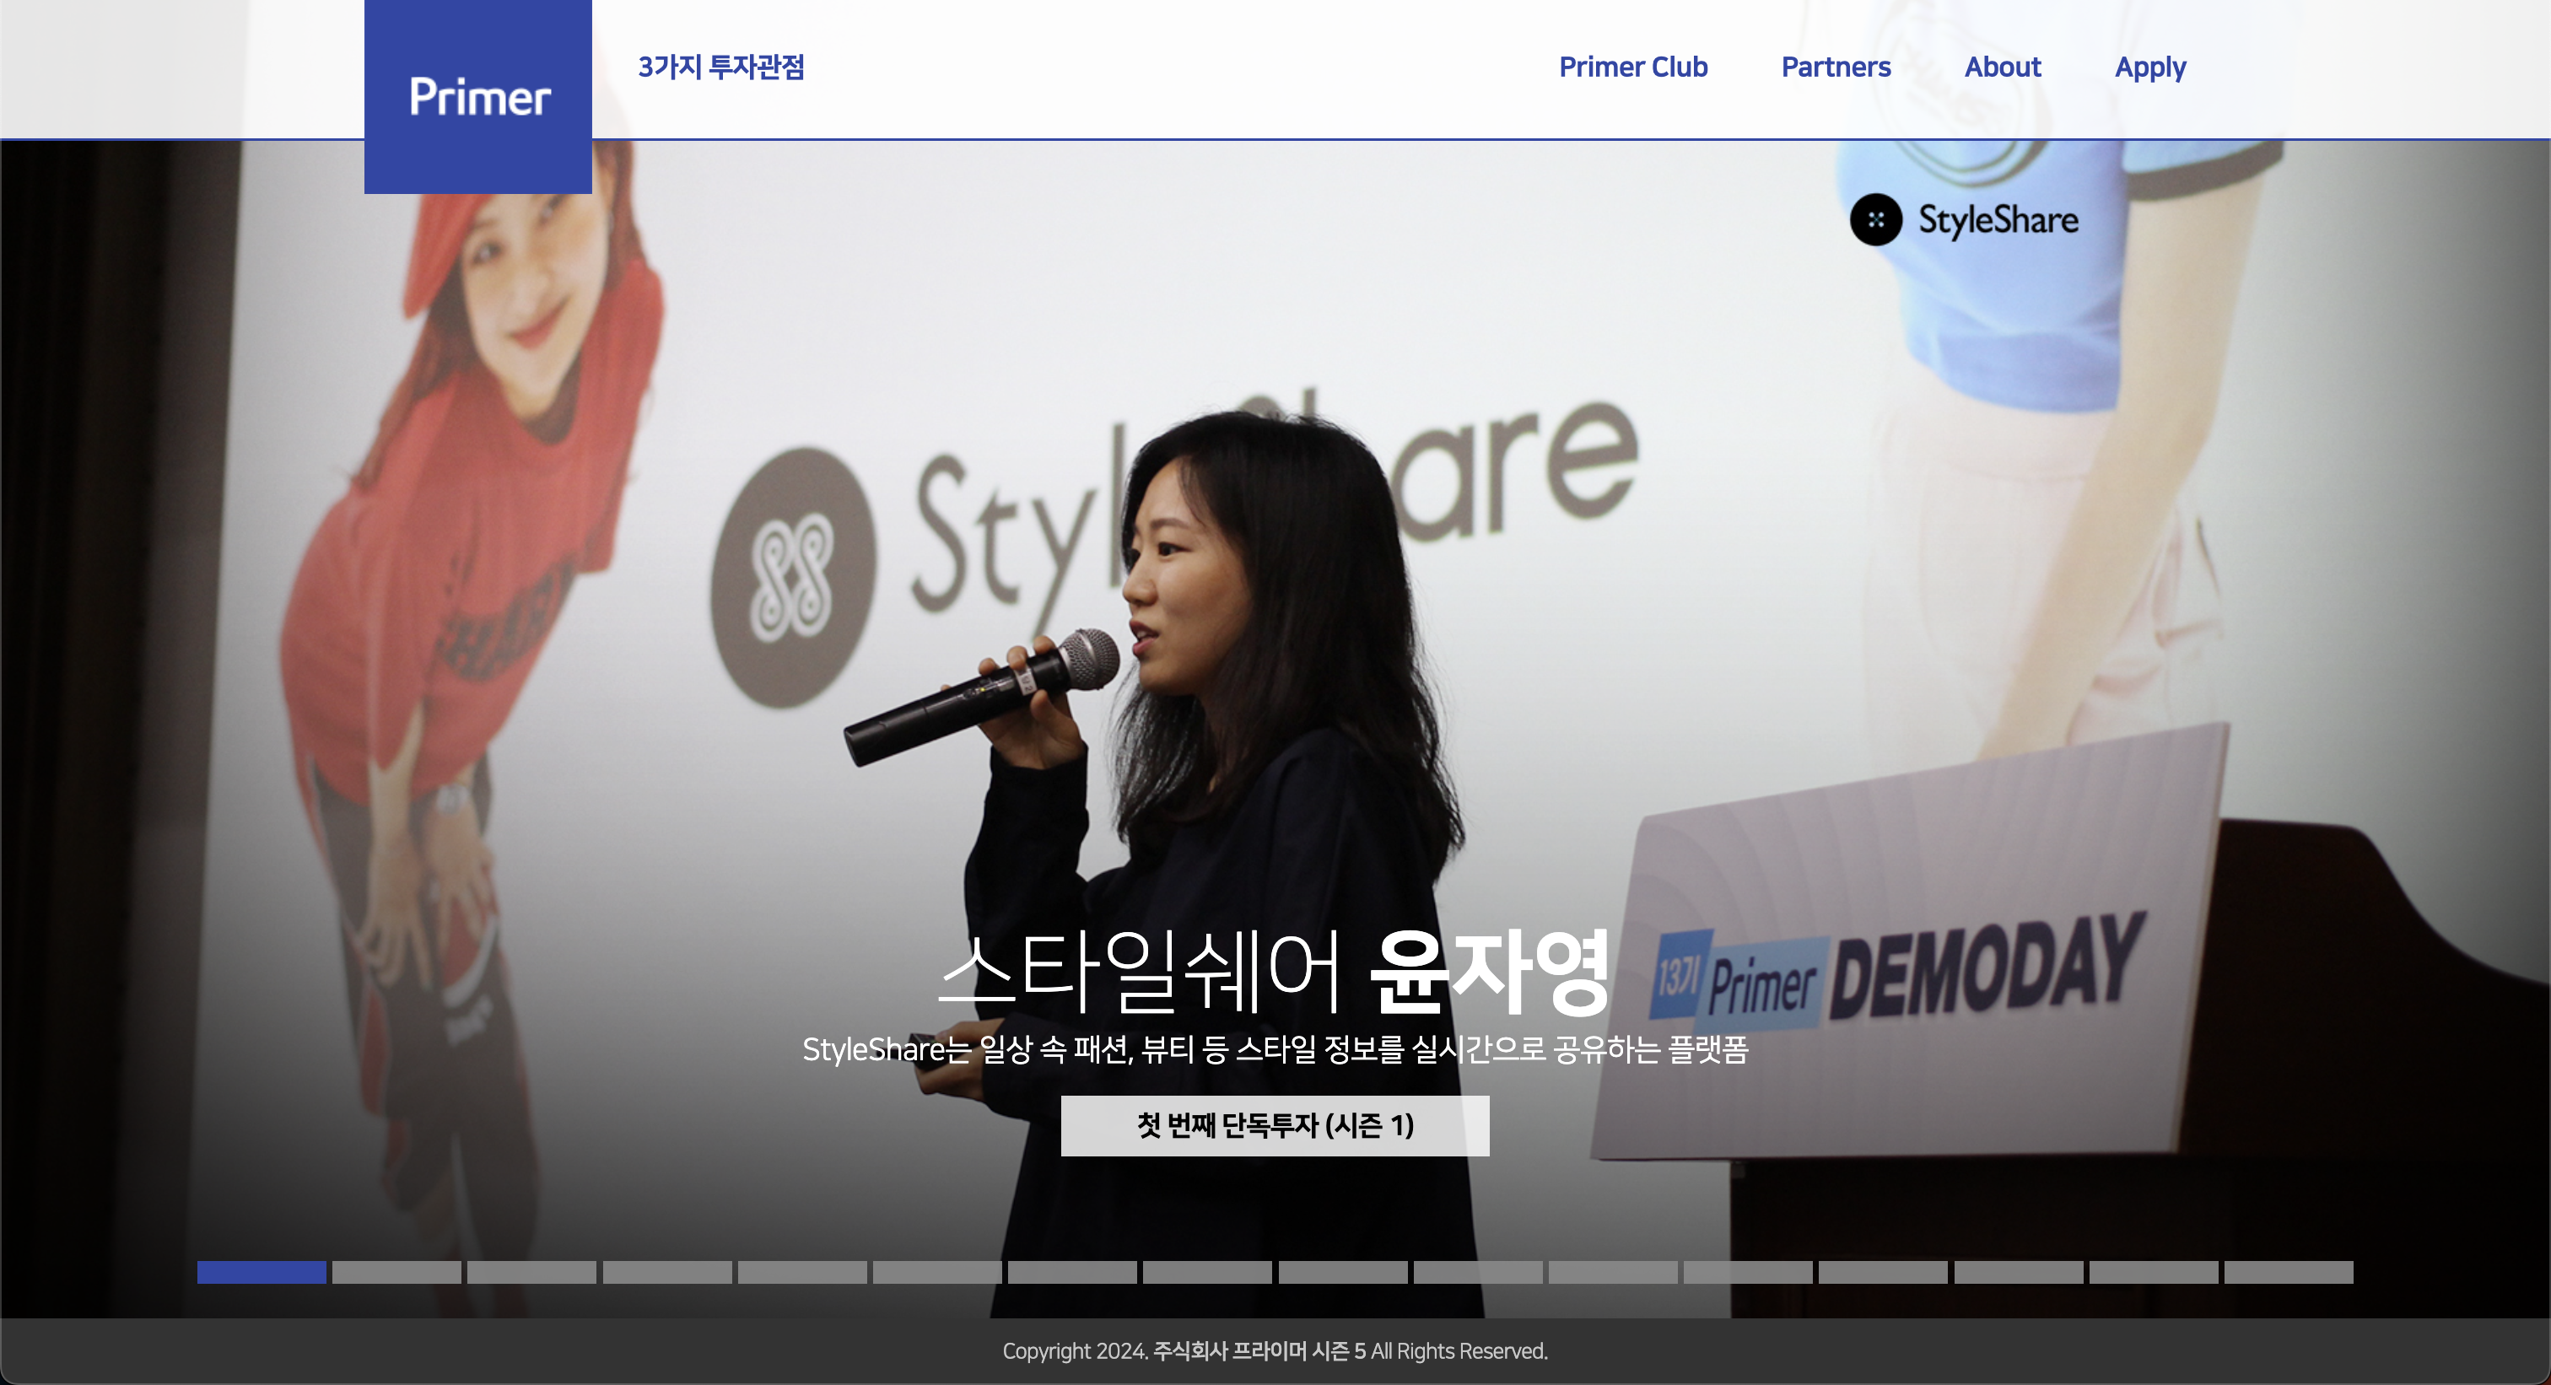The width and height of the screenshot is (2551, 1385).
Task: Select the fourteenth slide indicator bar
Action: (2018, 1271)
